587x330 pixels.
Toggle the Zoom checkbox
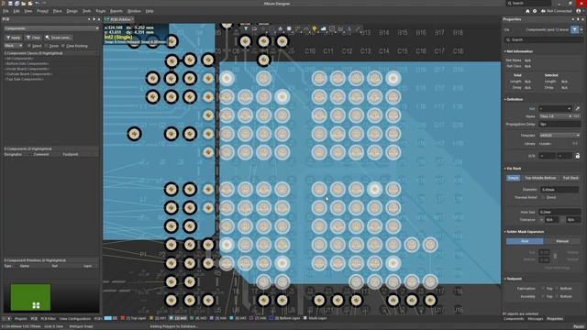[x=47, y=46]
